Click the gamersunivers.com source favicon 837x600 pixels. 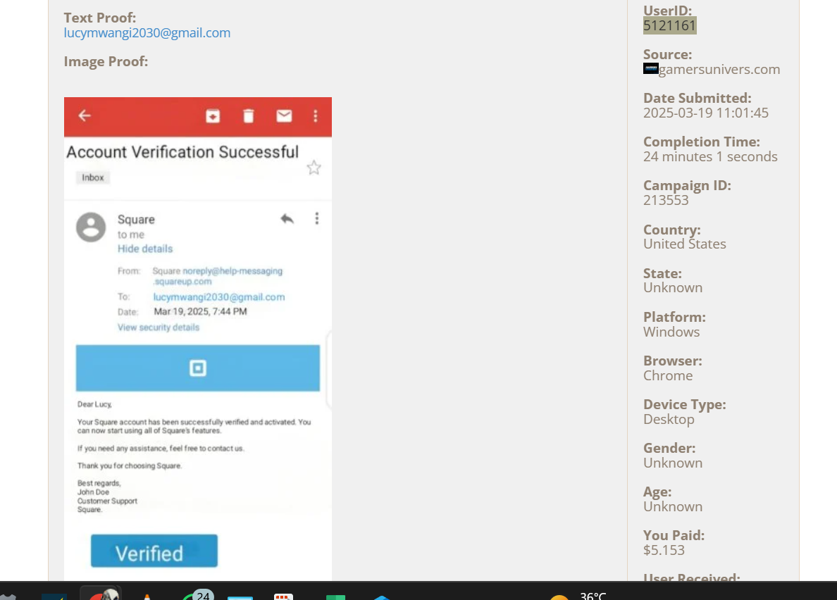tap(651, 69)
